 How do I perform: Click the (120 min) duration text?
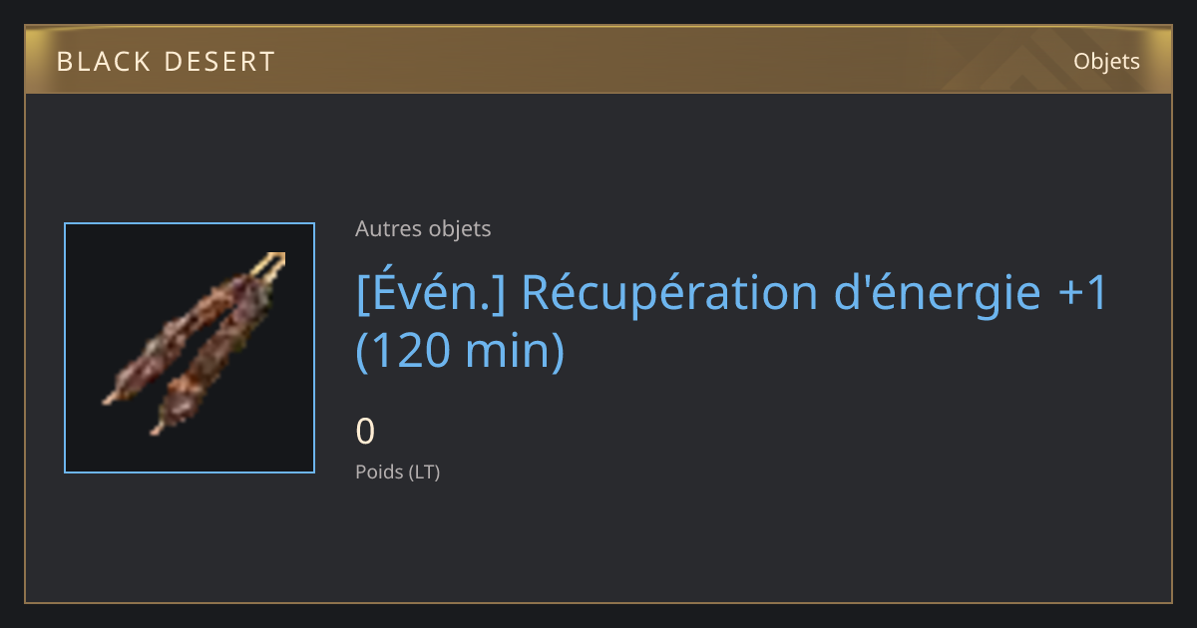tap(460, 352)
